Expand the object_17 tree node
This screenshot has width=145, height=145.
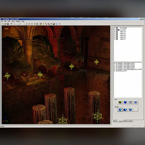click(115, 39)
